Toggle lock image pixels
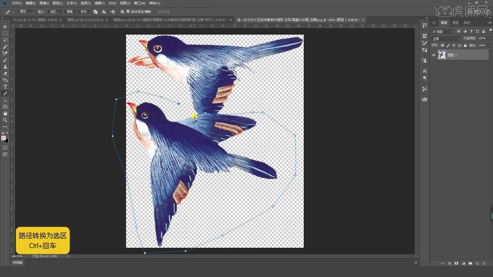This screenshot has height=277, width=493. pos(448,45)
